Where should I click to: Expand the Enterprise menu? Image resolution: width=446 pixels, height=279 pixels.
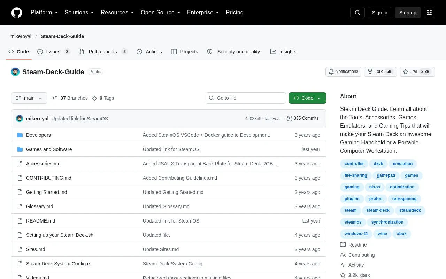pos(203,13)
